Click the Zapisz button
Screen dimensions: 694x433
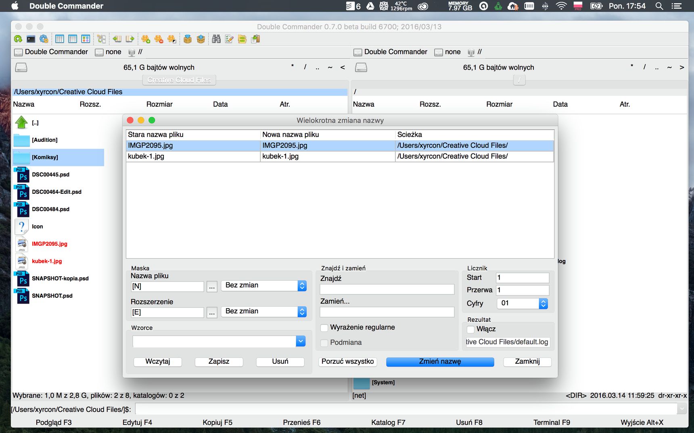[219, 362]
